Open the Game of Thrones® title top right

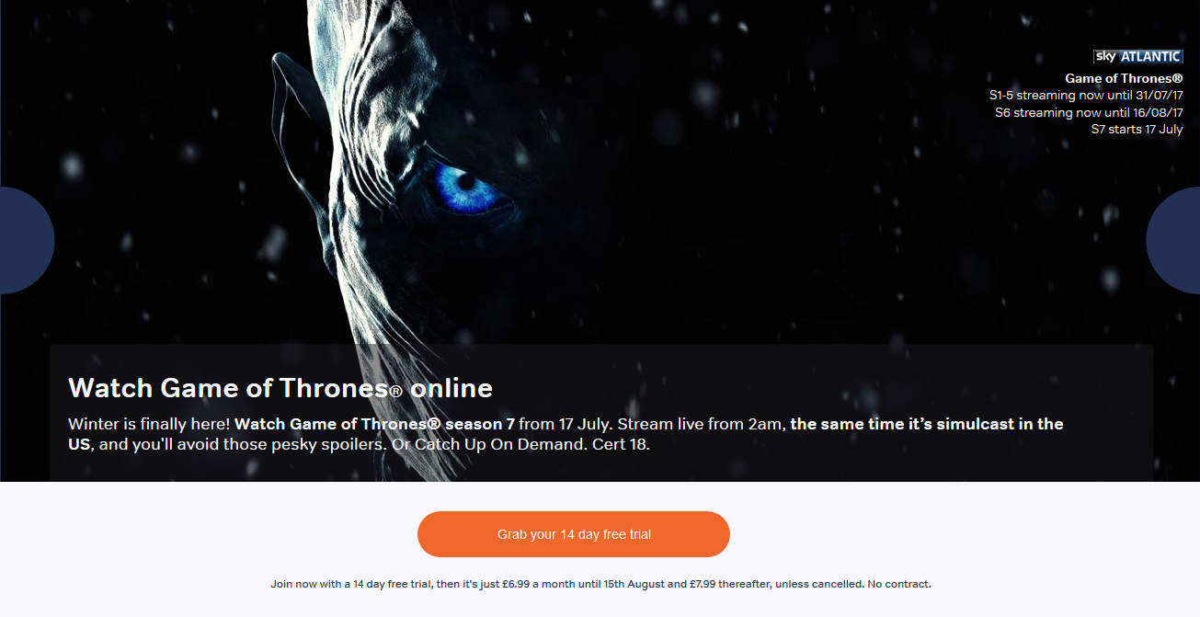(x=1124, y=79)
